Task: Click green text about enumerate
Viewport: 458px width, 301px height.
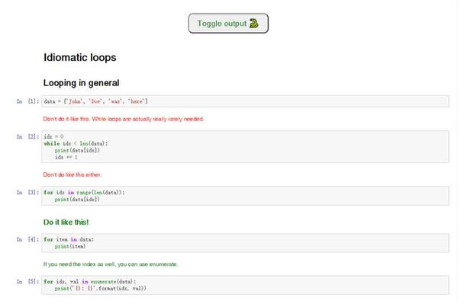Action: tap(111, 264)
